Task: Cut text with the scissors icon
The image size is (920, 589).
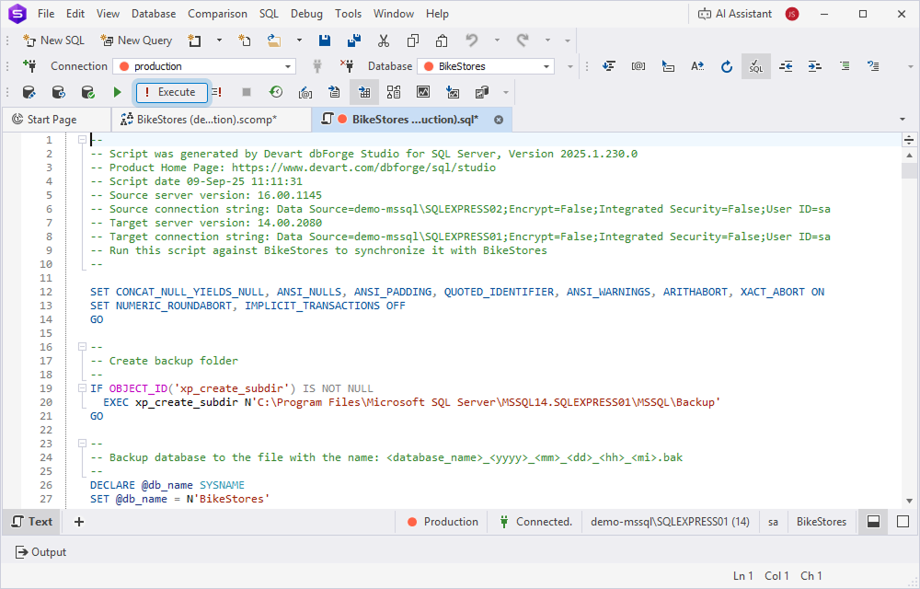Action: coord(384,40)
